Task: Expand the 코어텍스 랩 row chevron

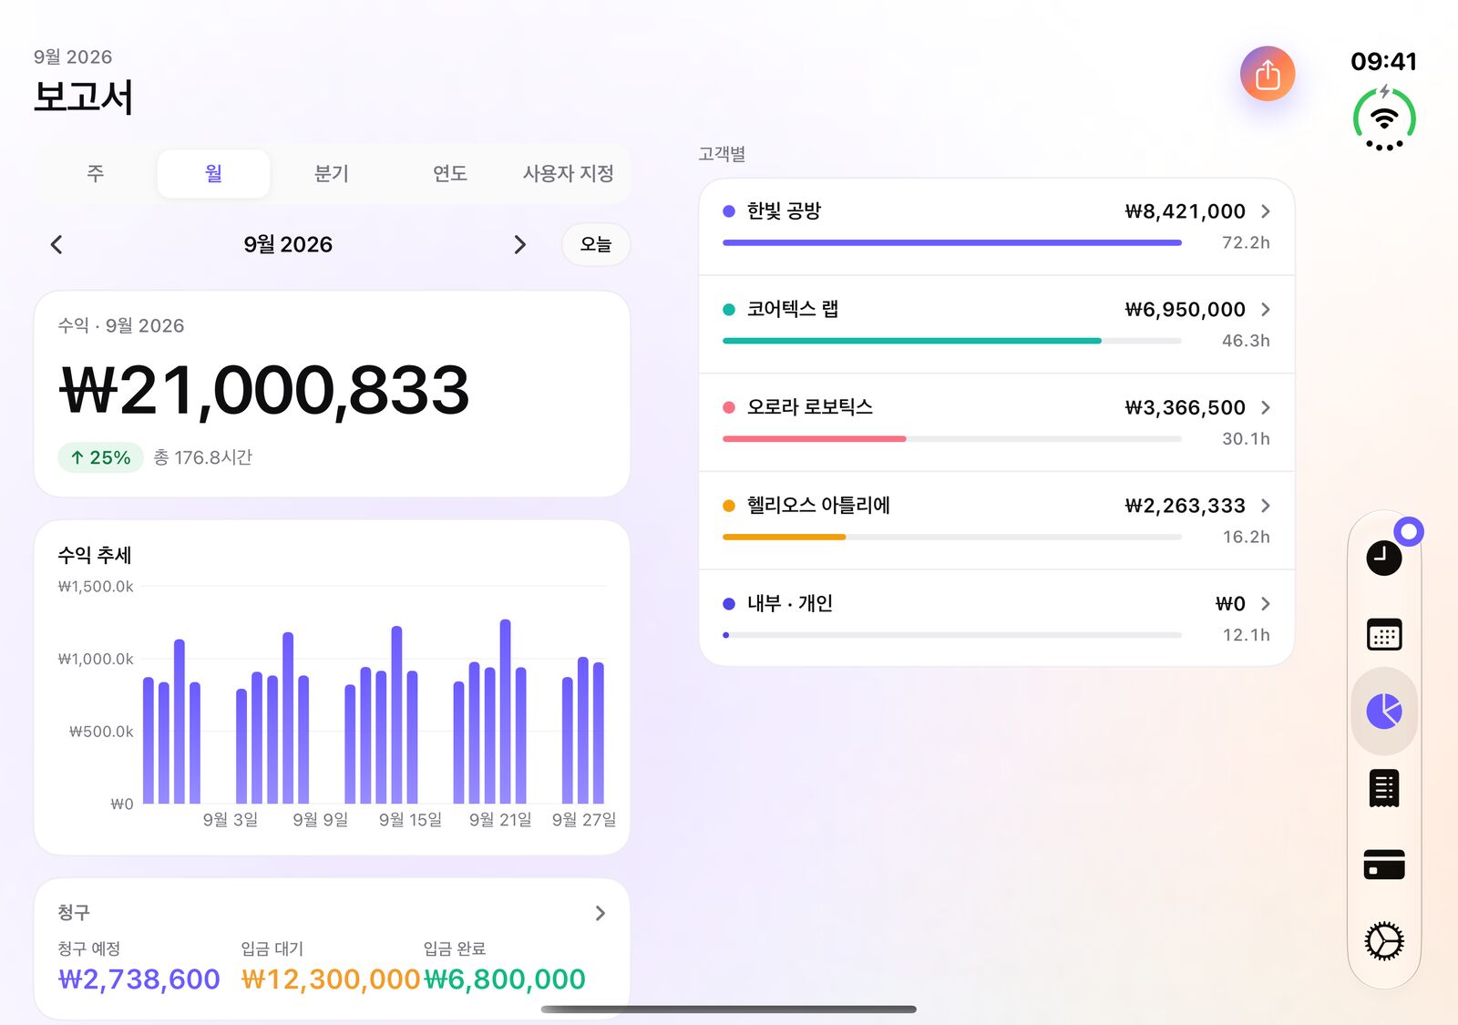Action: click(1266, 310)
